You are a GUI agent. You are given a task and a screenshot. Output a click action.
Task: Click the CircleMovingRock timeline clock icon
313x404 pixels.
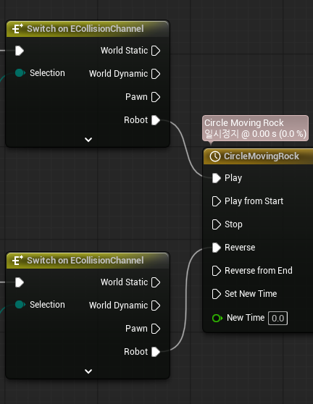215,156
